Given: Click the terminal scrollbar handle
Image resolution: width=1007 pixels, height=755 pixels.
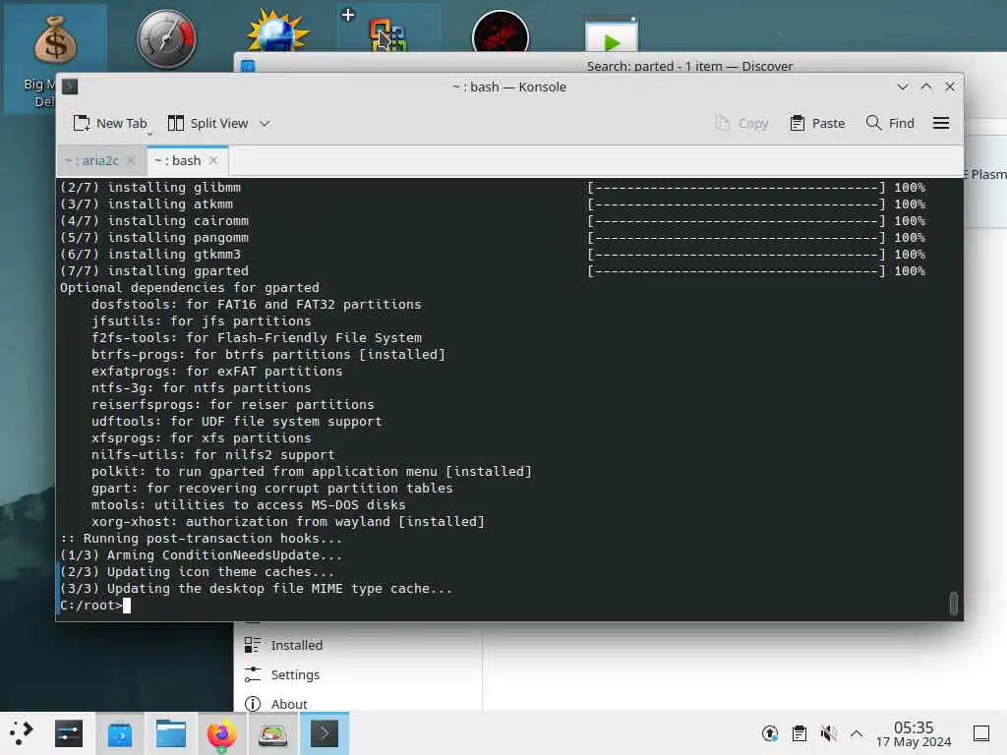Looking at the screenshot, I should click(954, 604).
